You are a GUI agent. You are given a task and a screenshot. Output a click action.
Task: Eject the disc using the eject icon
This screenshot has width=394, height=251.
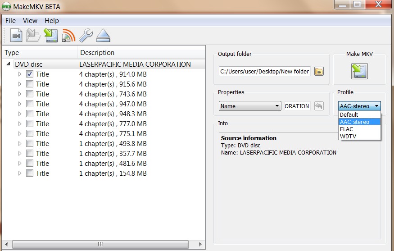[x=103, y=36]
